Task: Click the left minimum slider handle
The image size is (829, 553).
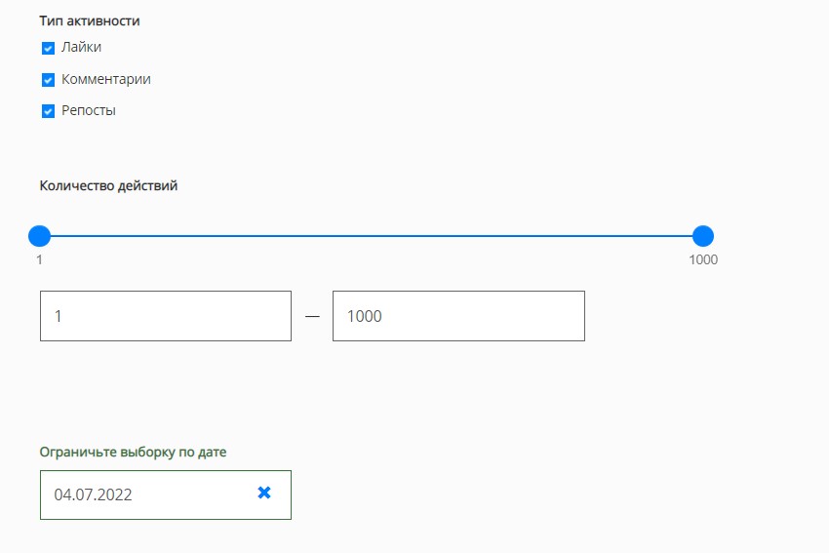Action: pos(39,236)
